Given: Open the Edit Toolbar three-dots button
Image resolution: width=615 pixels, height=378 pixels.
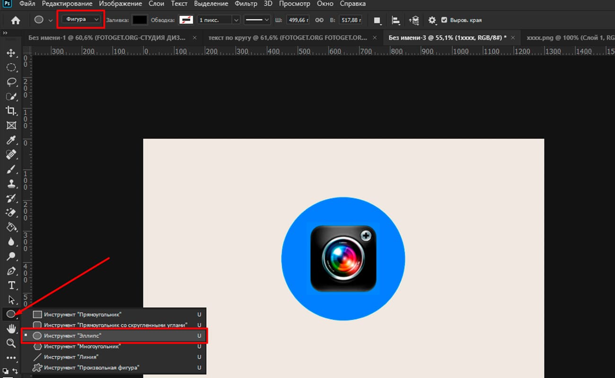Looking at the screenshot, I should (11, 358).
